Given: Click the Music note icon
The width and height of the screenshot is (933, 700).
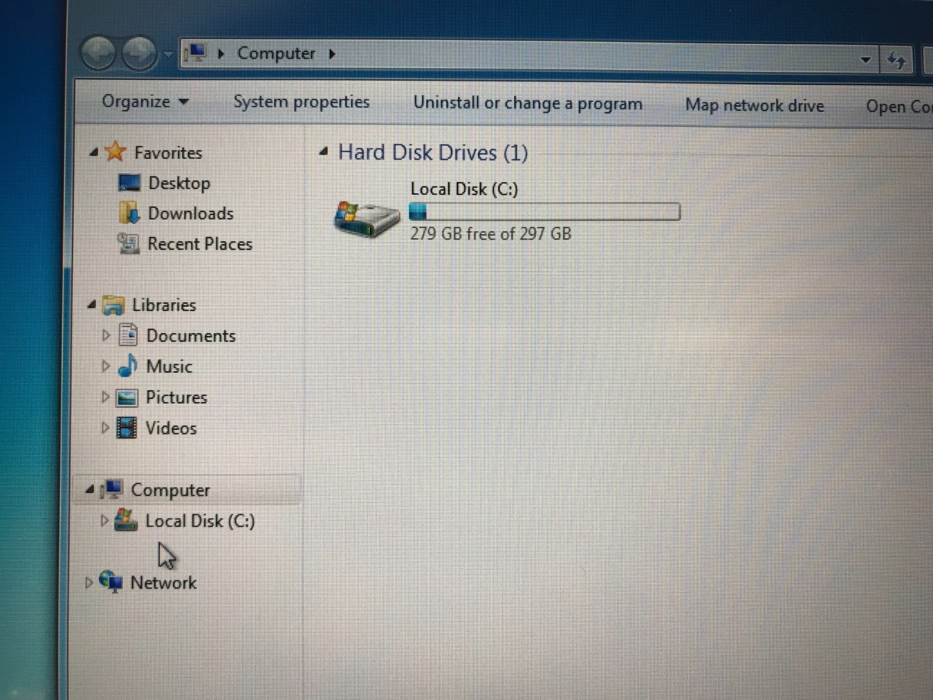Looking at the screenshot, I should 128,366.
